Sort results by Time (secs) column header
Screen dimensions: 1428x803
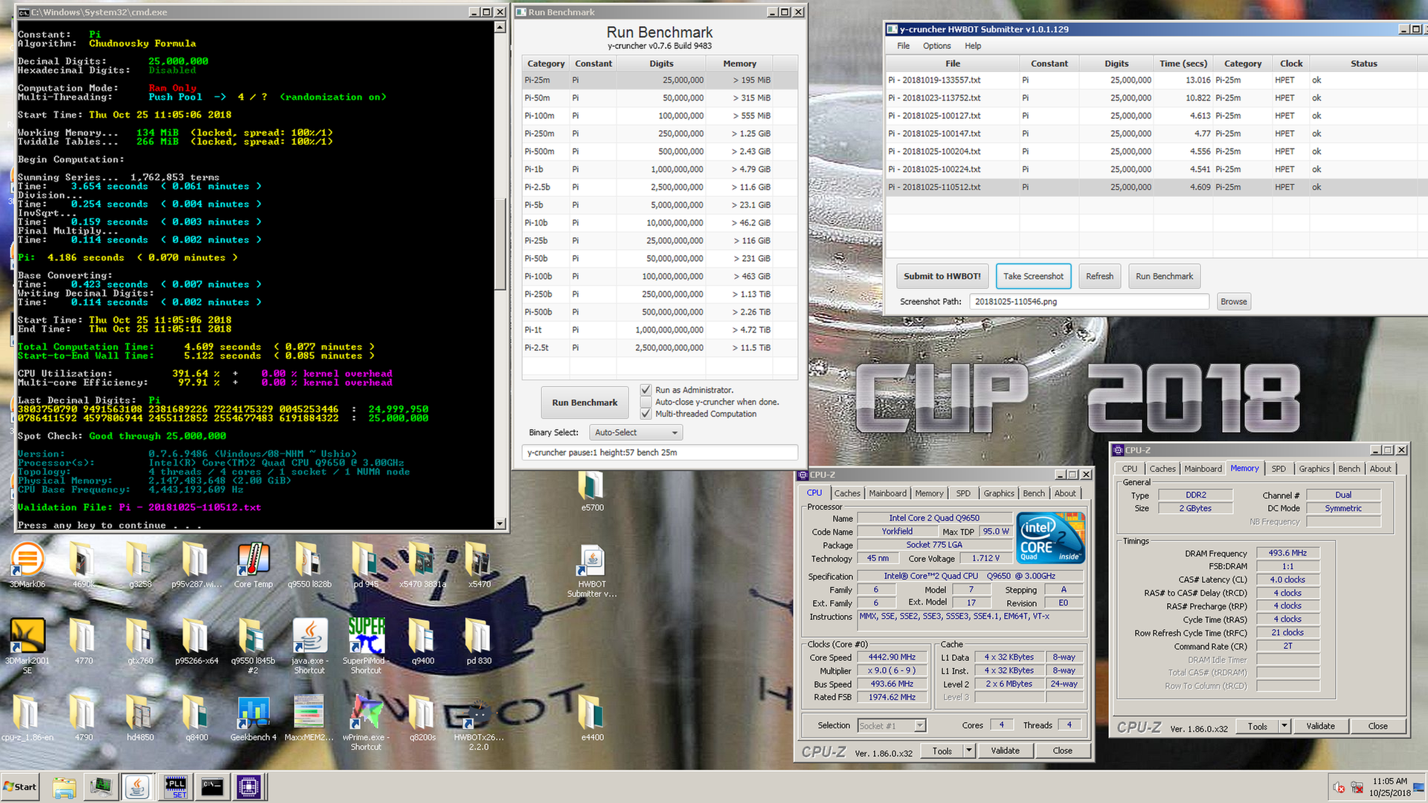click(1183, 64)
